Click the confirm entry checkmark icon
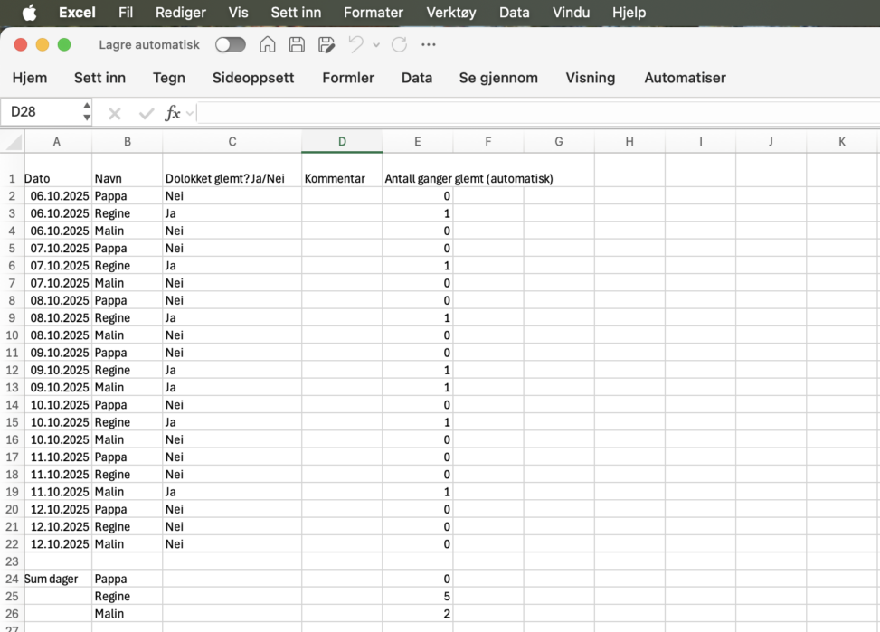 [146, 113]
